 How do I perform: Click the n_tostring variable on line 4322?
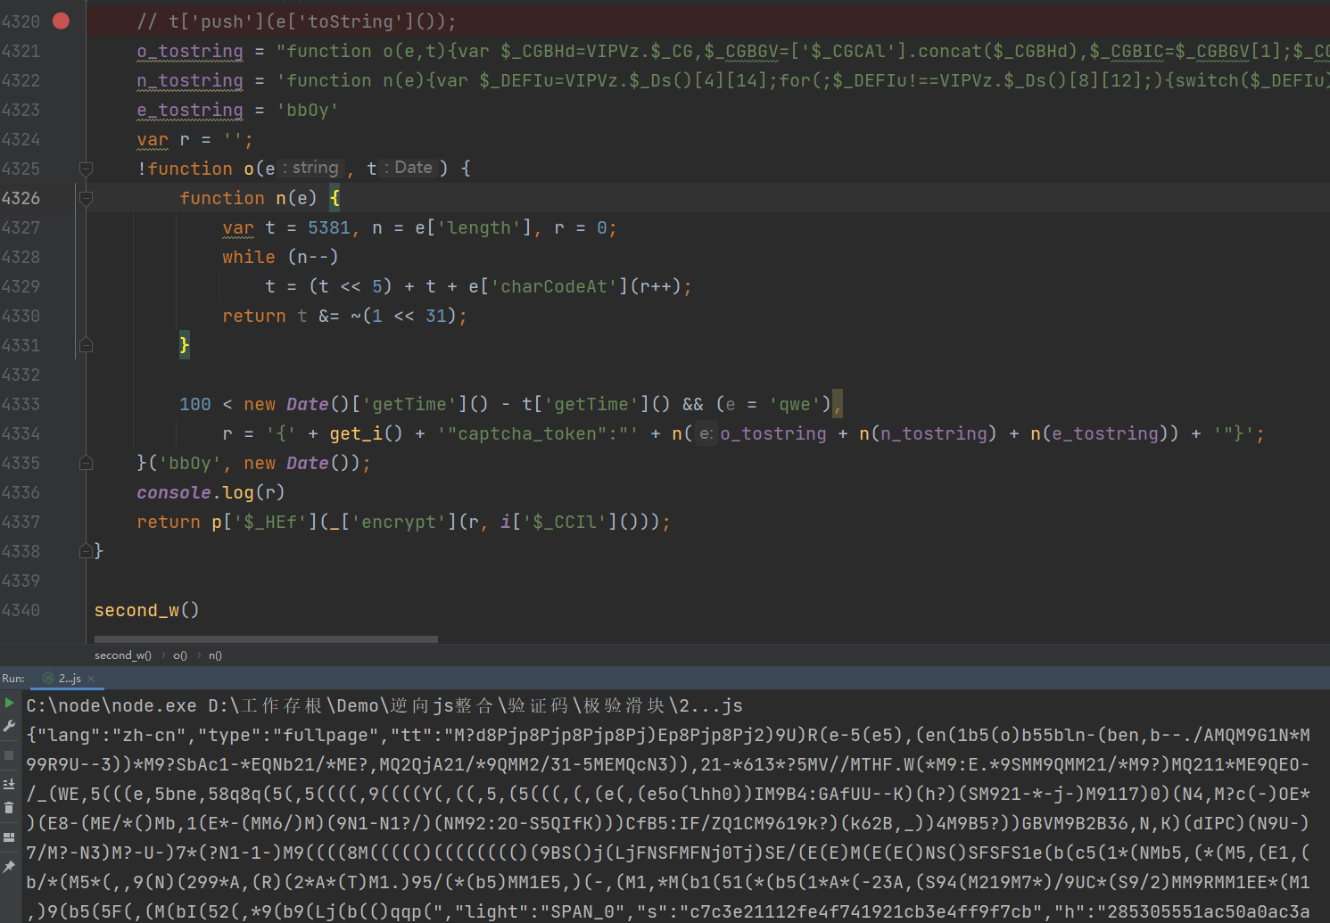(x=190, y=80)
